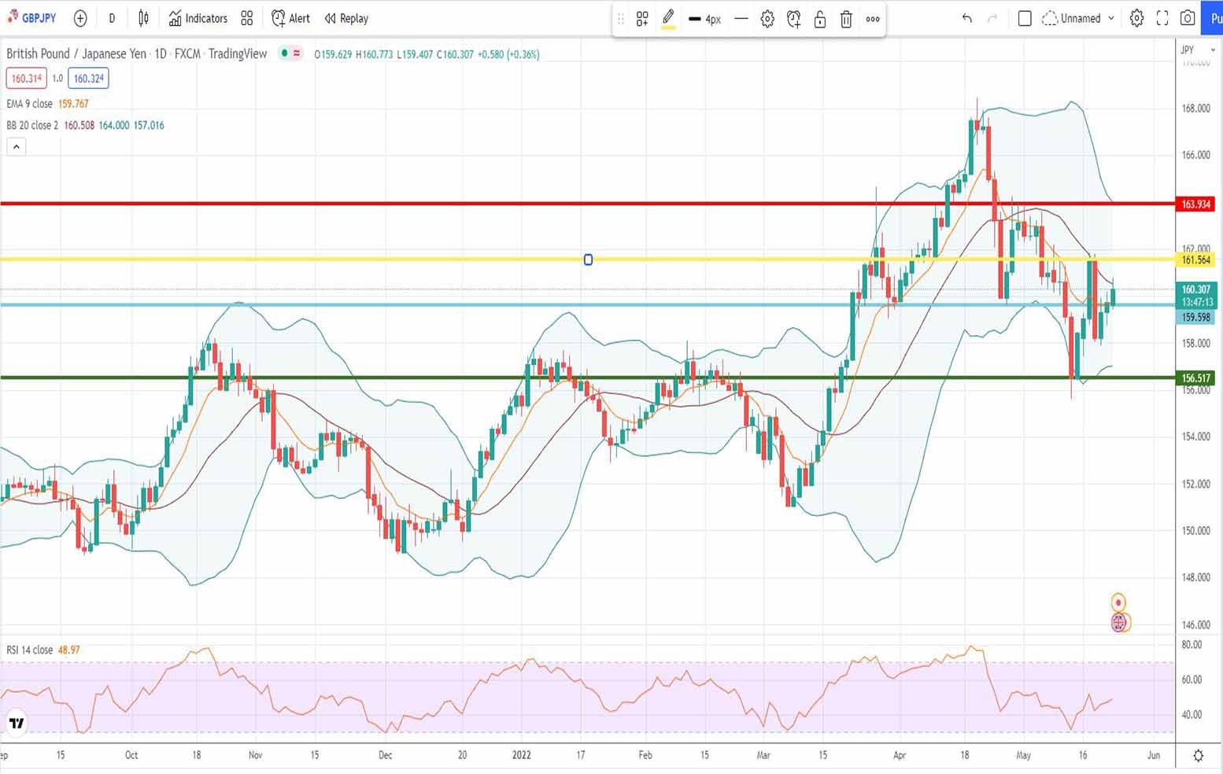Image resolution: width=1223 pixels, height=774 pixels.
Task: Open more options in floating drawing toolbar
Action: 873,19
